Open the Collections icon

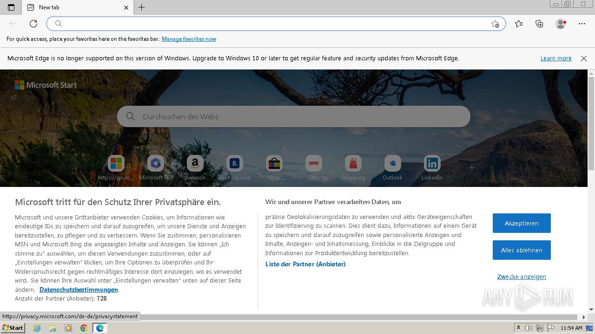(x=539, y=24)
